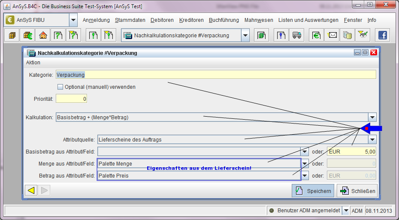The height and width of the screenshot is (220, 399).
Task: Click the first box package toolbar icon
Action: click(12, 35)
